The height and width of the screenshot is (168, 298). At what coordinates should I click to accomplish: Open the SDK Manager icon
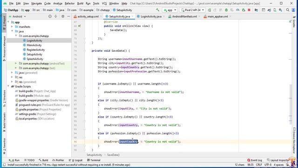click(x=280, y=10)
